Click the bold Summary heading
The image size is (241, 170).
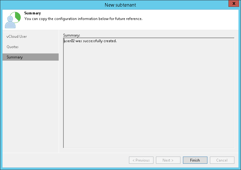coord(33,13)
